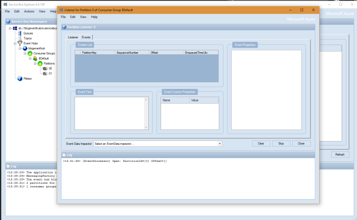Click partition 01 disk icon
The image size is (357, 220).
45,74
